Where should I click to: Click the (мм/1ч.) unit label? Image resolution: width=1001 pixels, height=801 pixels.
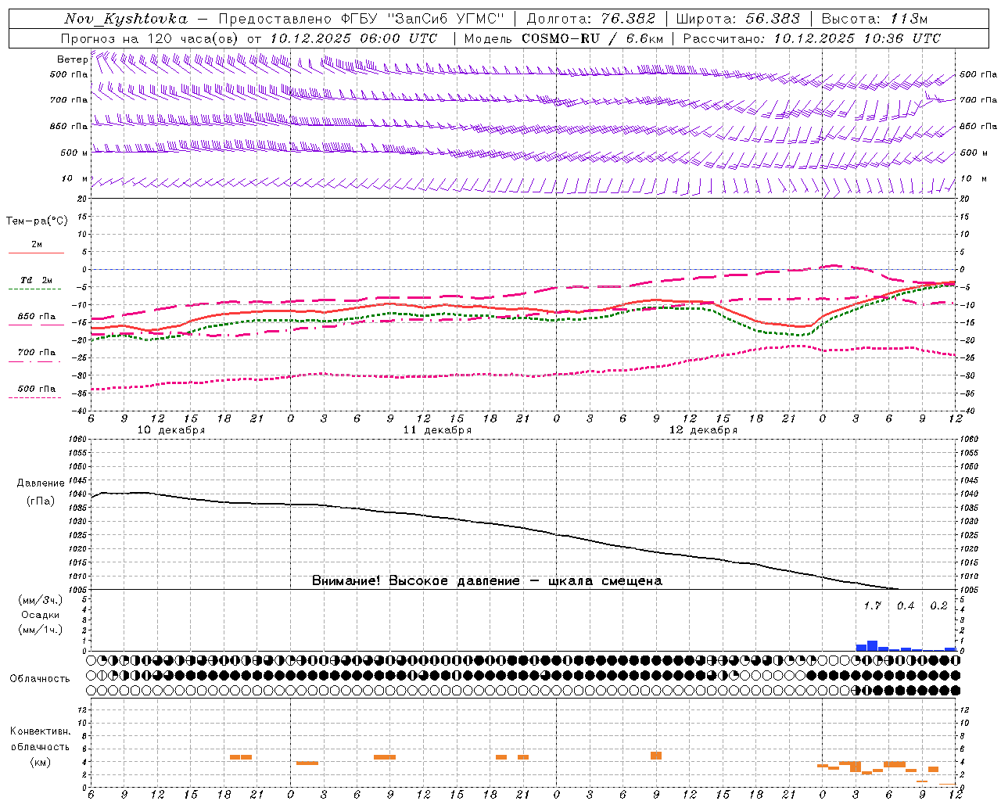pyautogui.click(x=41, y=630)
